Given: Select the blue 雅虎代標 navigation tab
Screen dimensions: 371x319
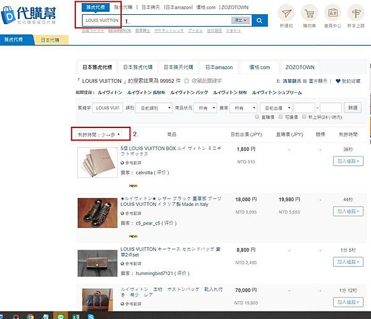Looking at the screenshot, I should (14, 40).
